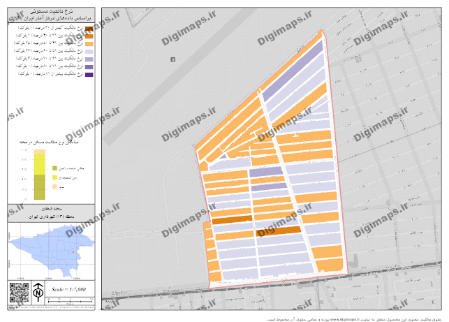449x322 pixels.
Task: Click the dark orange block east of the central street
Action: point(279,231)
